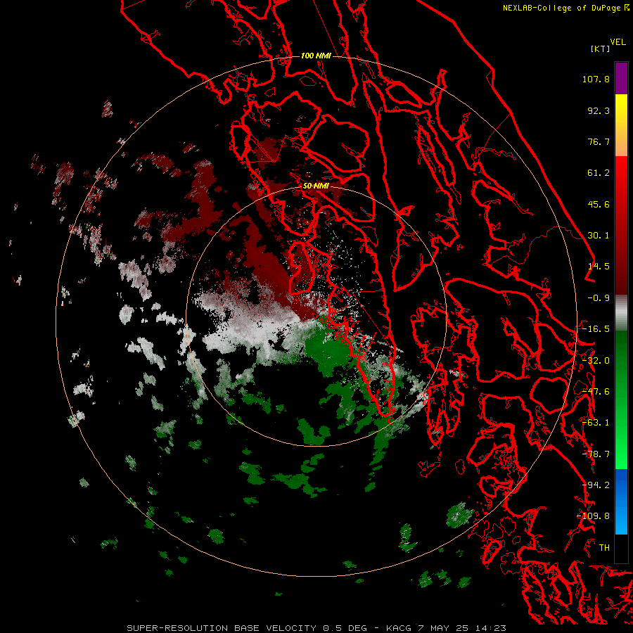The height and width of the screenshot is (633, 633).
Task: Click the 14.5 velocity scale value
Action: 599,267
